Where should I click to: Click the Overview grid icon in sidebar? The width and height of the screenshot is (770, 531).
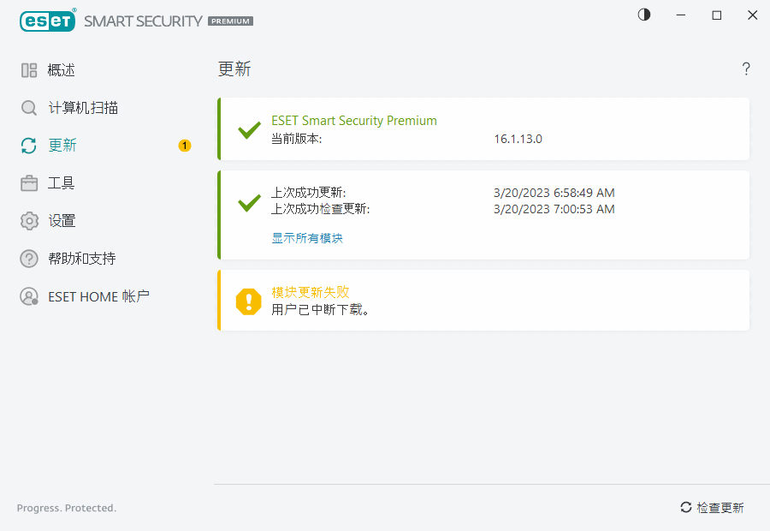pyautogui.click(x=29, y=70)
